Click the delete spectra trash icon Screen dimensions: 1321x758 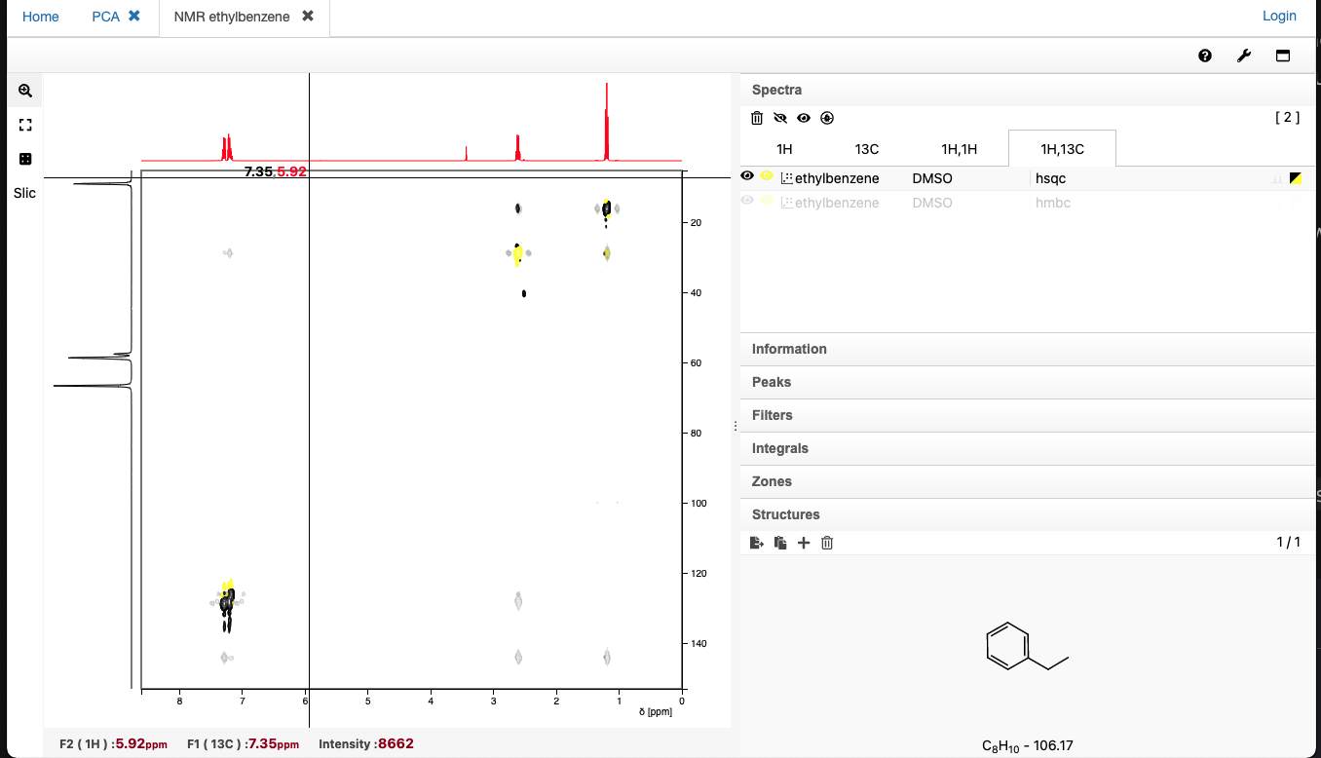tap(757, 118)
